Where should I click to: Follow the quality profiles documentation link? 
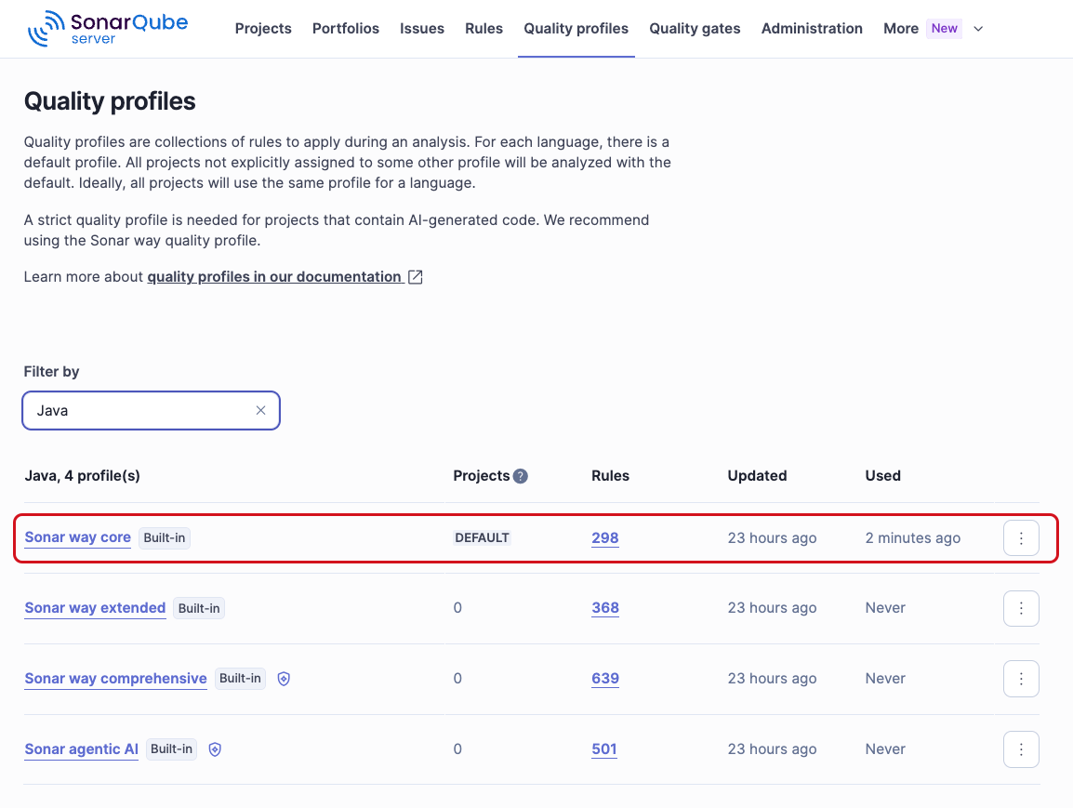[x=274, y=277]
